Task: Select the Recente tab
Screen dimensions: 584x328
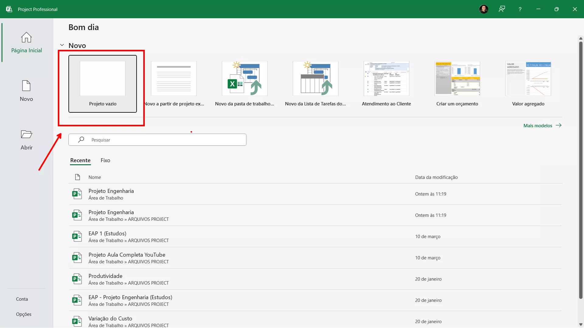Action: pyautogui.click(x=80, y=160)
